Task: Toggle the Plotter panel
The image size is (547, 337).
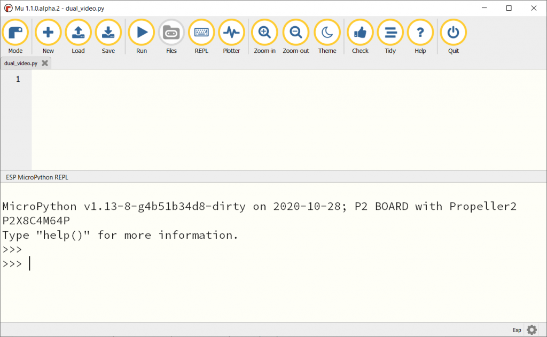Action: pos(231,33)
